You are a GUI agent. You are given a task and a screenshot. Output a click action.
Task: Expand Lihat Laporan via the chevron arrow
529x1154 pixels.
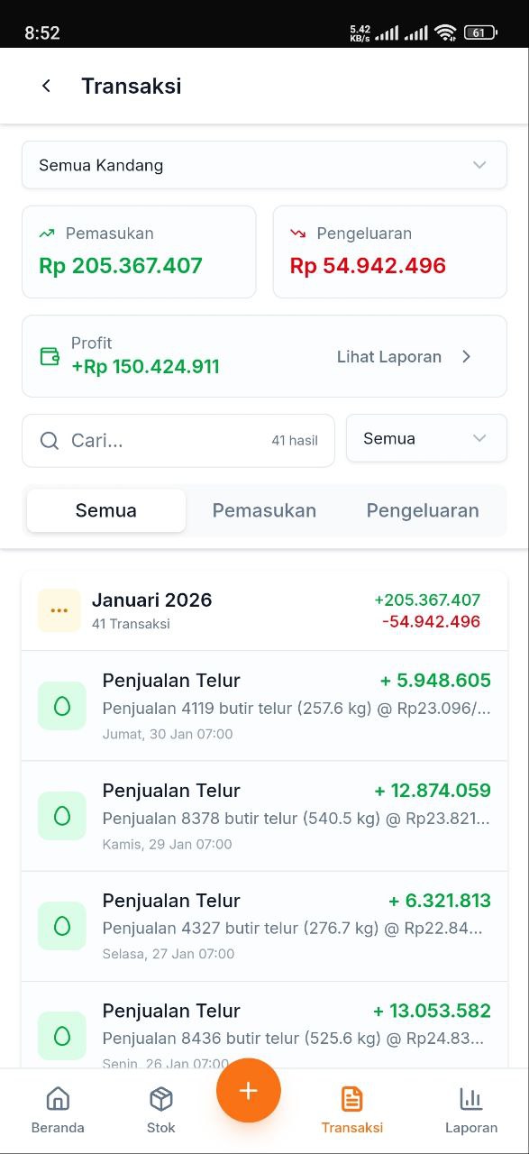tap(467, 356)
